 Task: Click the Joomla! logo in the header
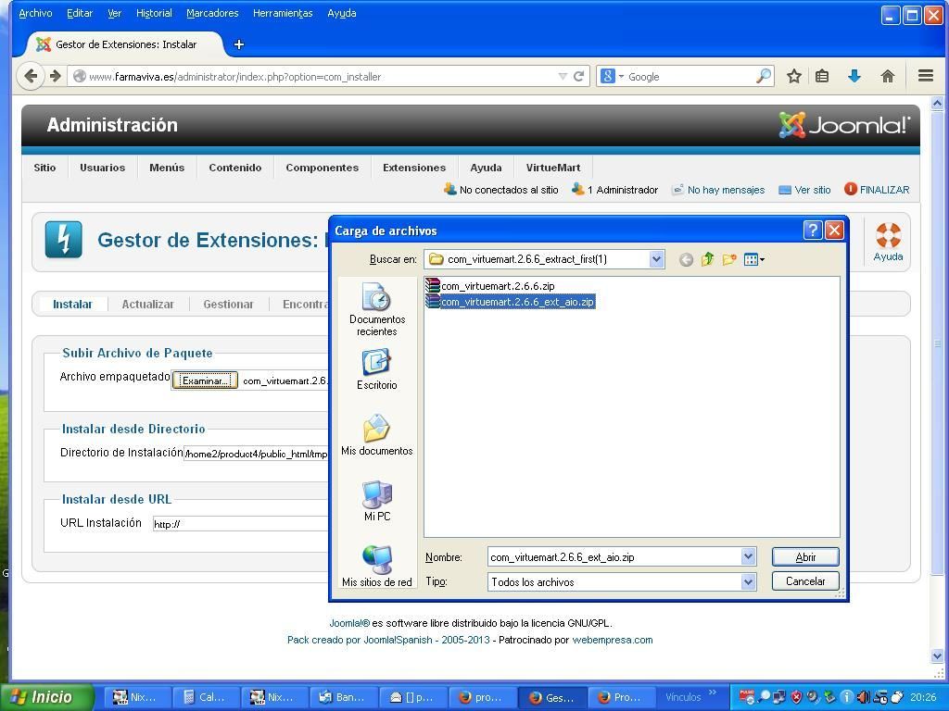[843, 125]
